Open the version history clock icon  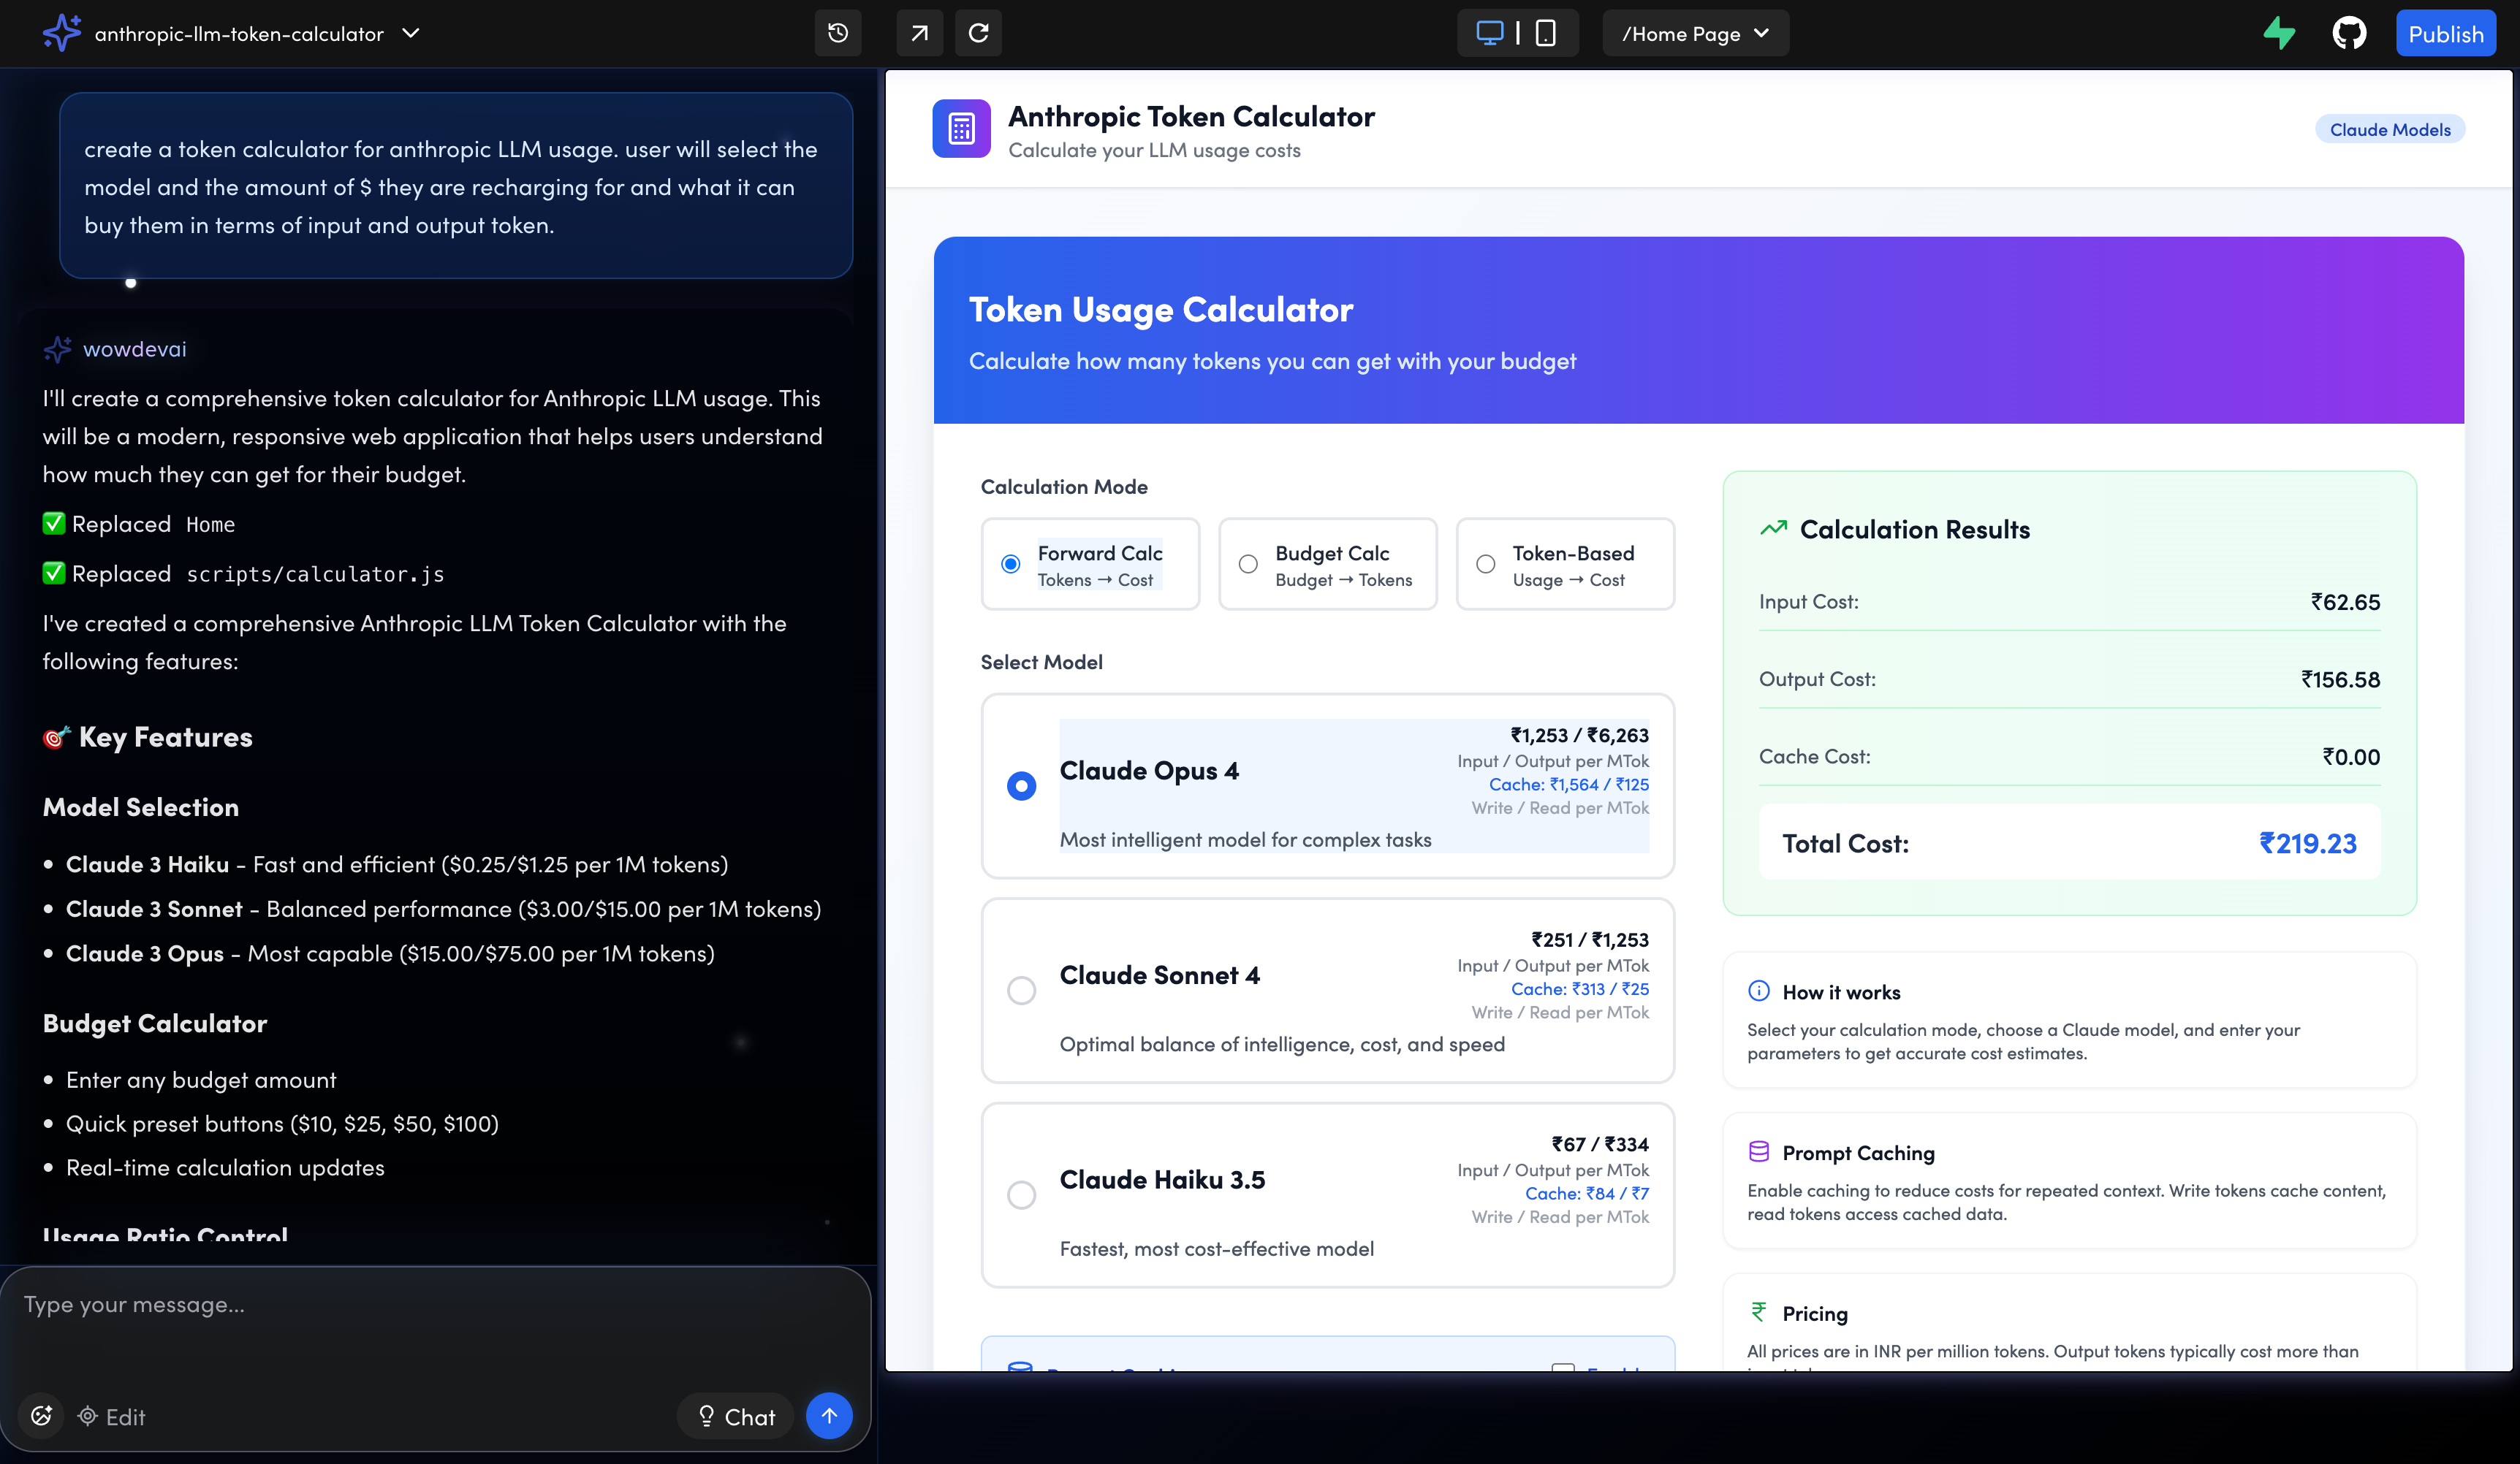tap(838, 33)
